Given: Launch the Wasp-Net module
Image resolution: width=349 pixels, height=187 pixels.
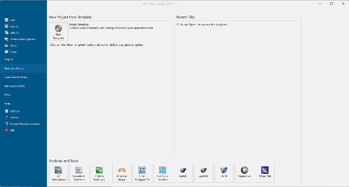Looking at the screenshot, I should pyautogui.click(x=265, y=174).
